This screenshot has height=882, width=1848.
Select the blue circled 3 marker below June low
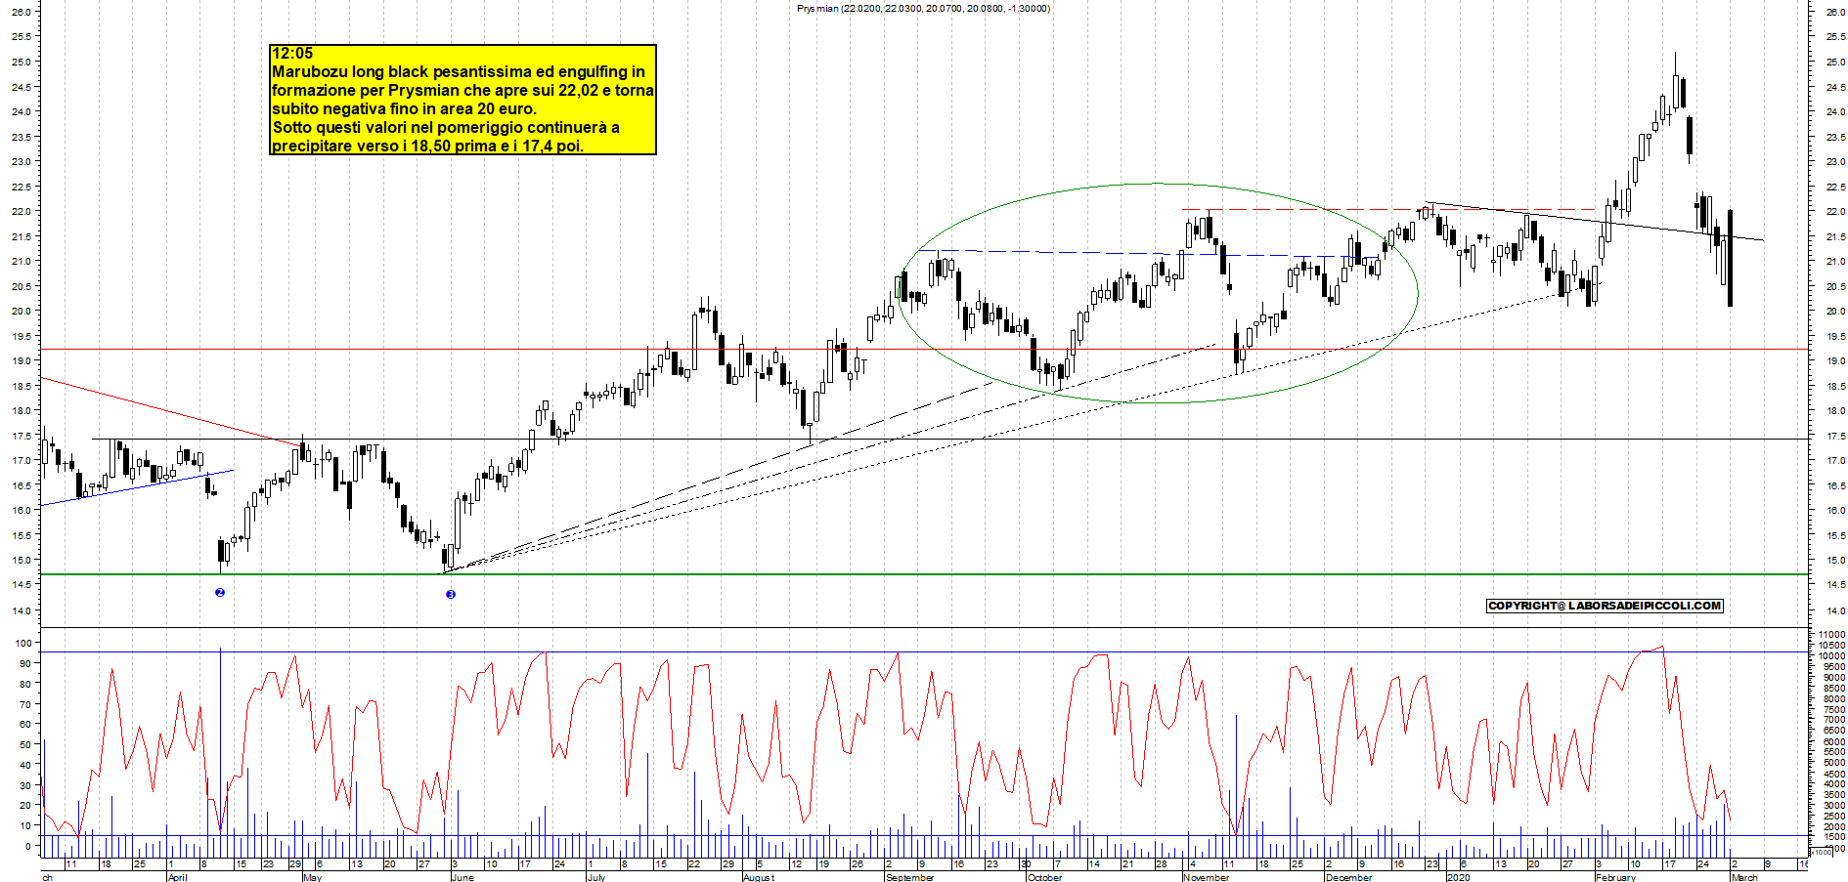[451, 594]
